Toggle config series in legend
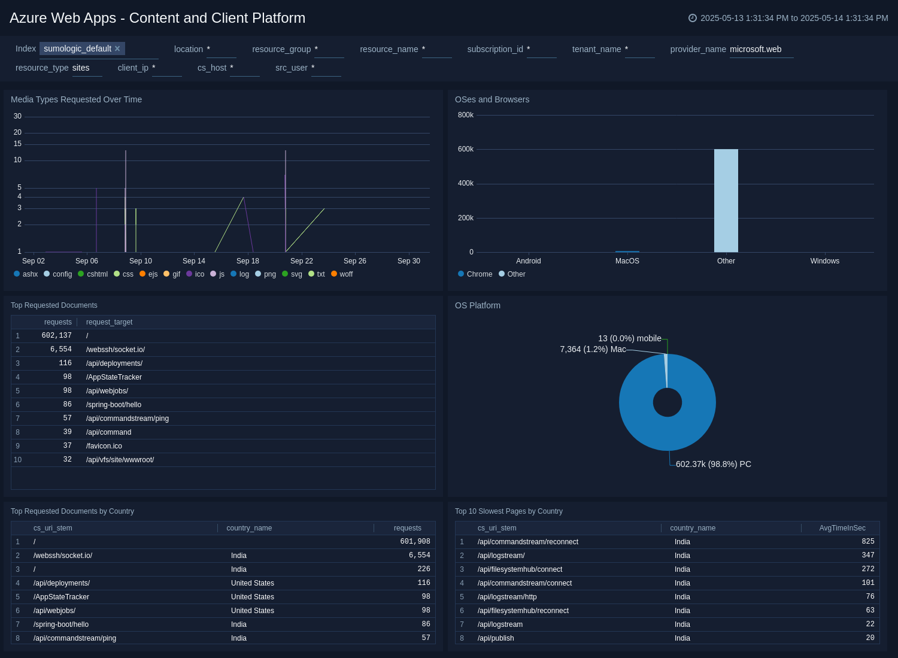Viewport: 898px width, 658px height. (x=57, y=274)
